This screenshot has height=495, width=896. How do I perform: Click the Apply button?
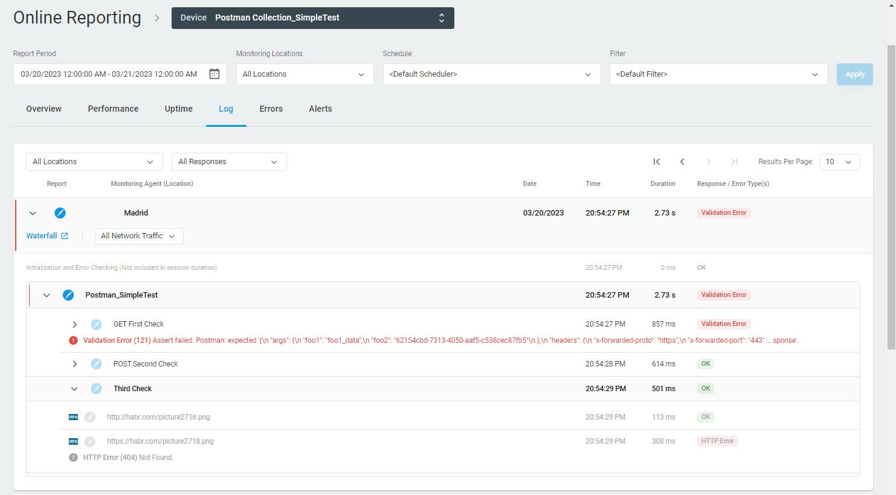pos(854,74)
